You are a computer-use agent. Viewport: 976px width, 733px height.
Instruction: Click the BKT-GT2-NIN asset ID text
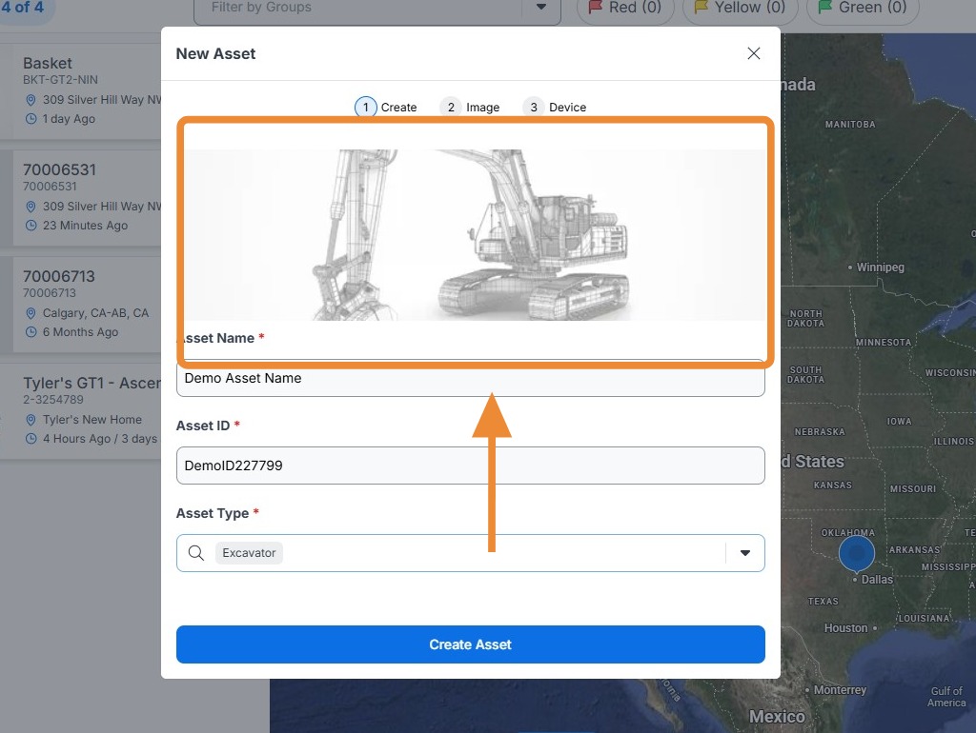(60, 80)
